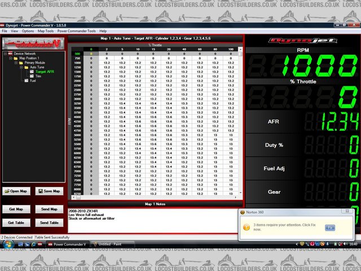This screenshot has height=271, width=361.
Task: Select the Primary Module label
Action: coord(35,63)
